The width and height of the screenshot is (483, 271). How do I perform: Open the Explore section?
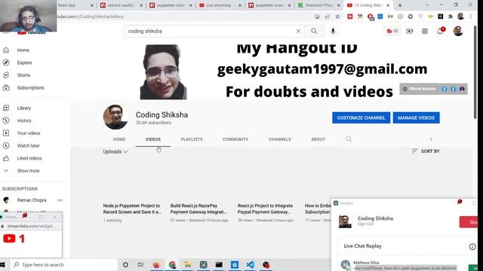coord(24,62)
